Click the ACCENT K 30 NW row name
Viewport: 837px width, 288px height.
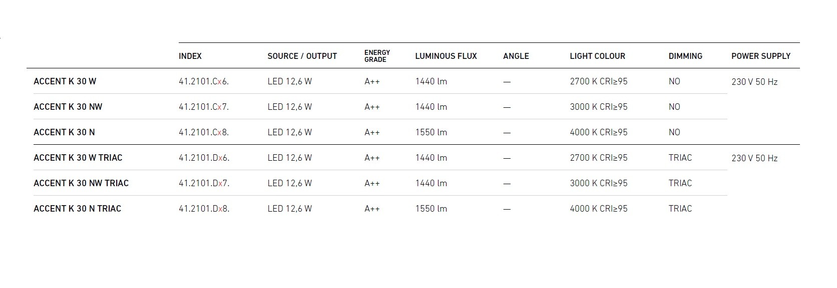[68, 107]
